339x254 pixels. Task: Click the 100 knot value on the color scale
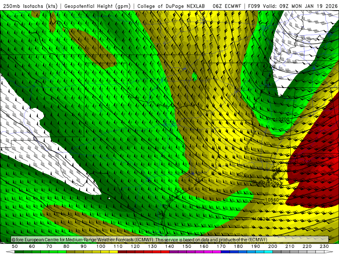pos(101,246)
